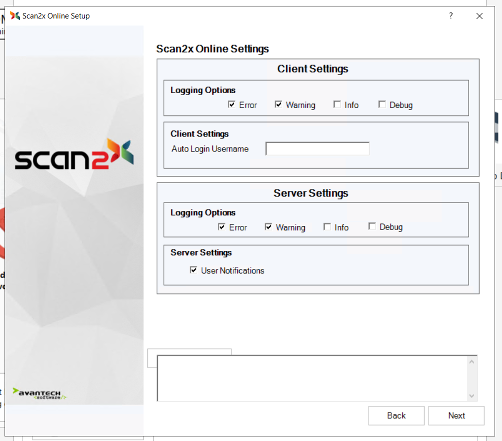Click the Scan2x logo in sidebar
The width and height of the screenshot is (502, 441).
click(74, 155)
